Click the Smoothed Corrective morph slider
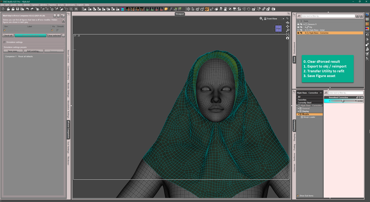370x202 pixels. coord(343,101)
